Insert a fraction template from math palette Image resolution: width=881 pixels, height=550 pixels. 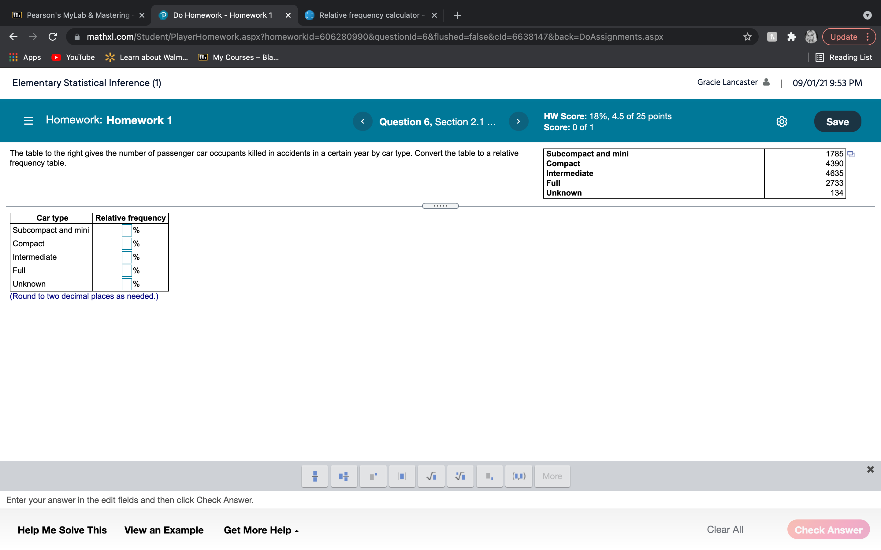tap(315, 476)
